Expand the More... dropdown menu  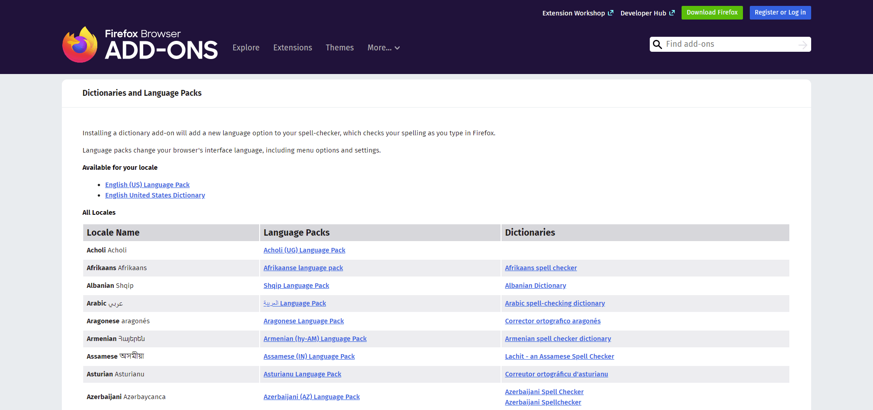384,48
